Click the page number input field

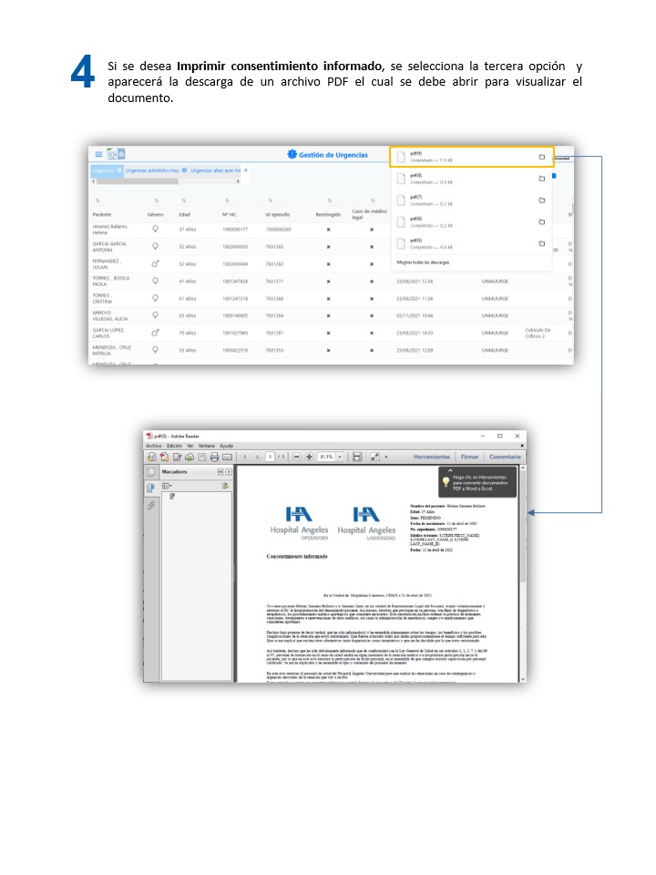[271, 457]
